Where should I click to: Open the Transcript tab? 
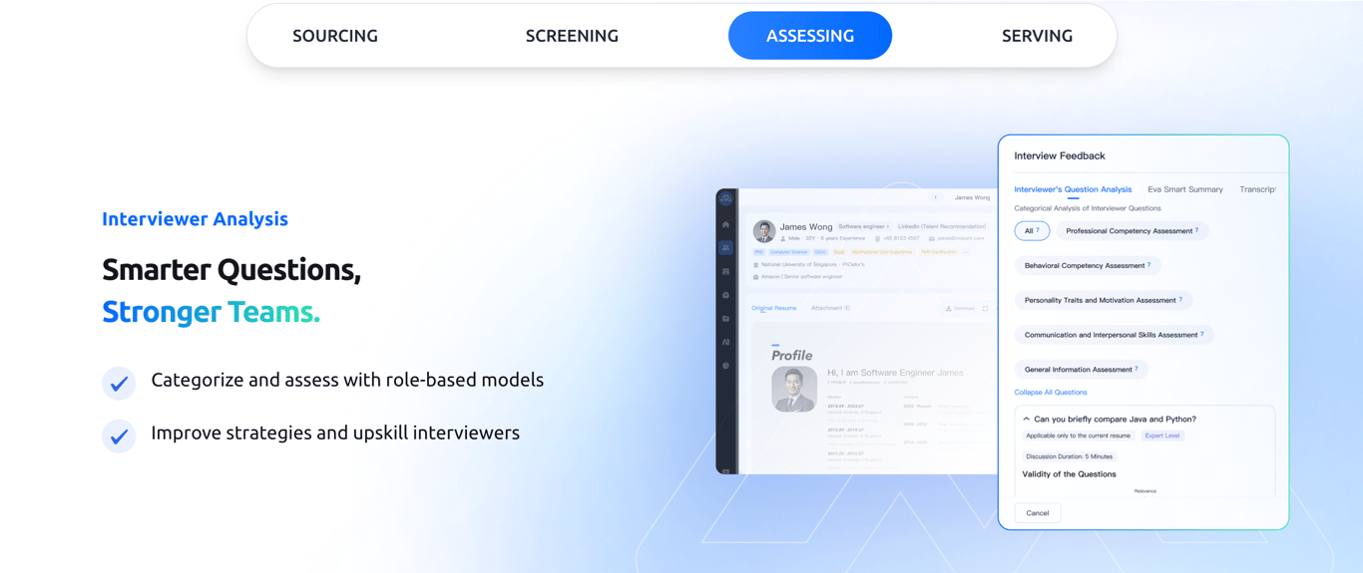click(1257, 189)
